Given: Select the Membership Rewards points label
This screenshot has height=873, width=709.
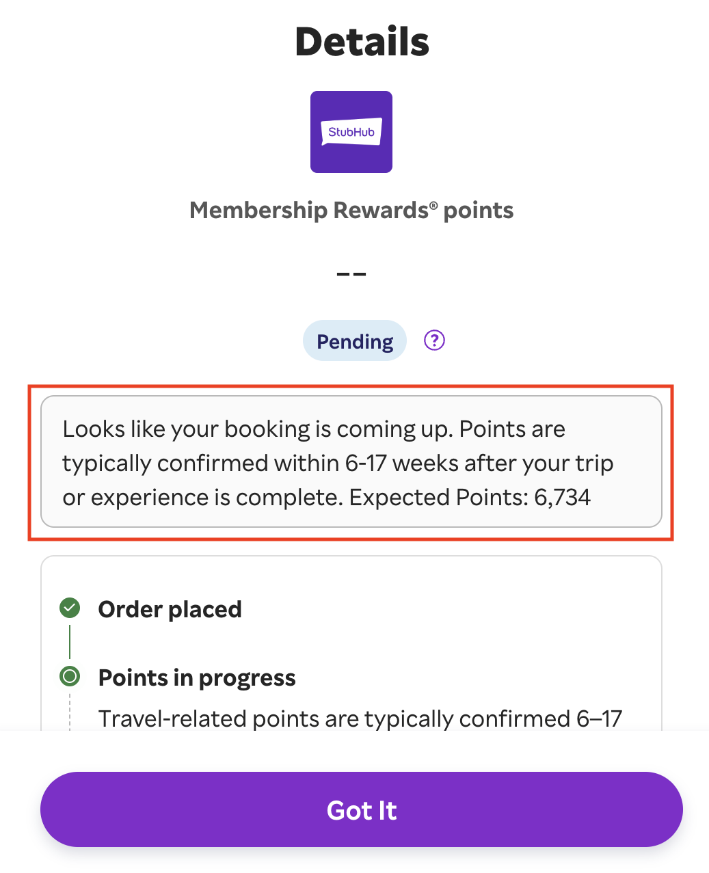Looking at the screenshot, I should click(351, 211).
